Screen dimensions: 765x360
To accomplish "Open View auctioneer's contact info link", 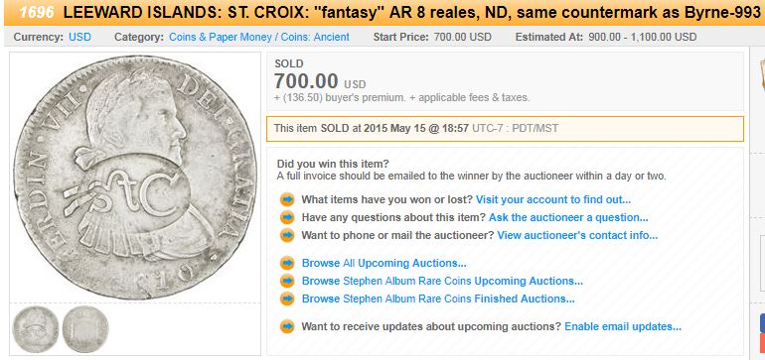I will 577,235.
